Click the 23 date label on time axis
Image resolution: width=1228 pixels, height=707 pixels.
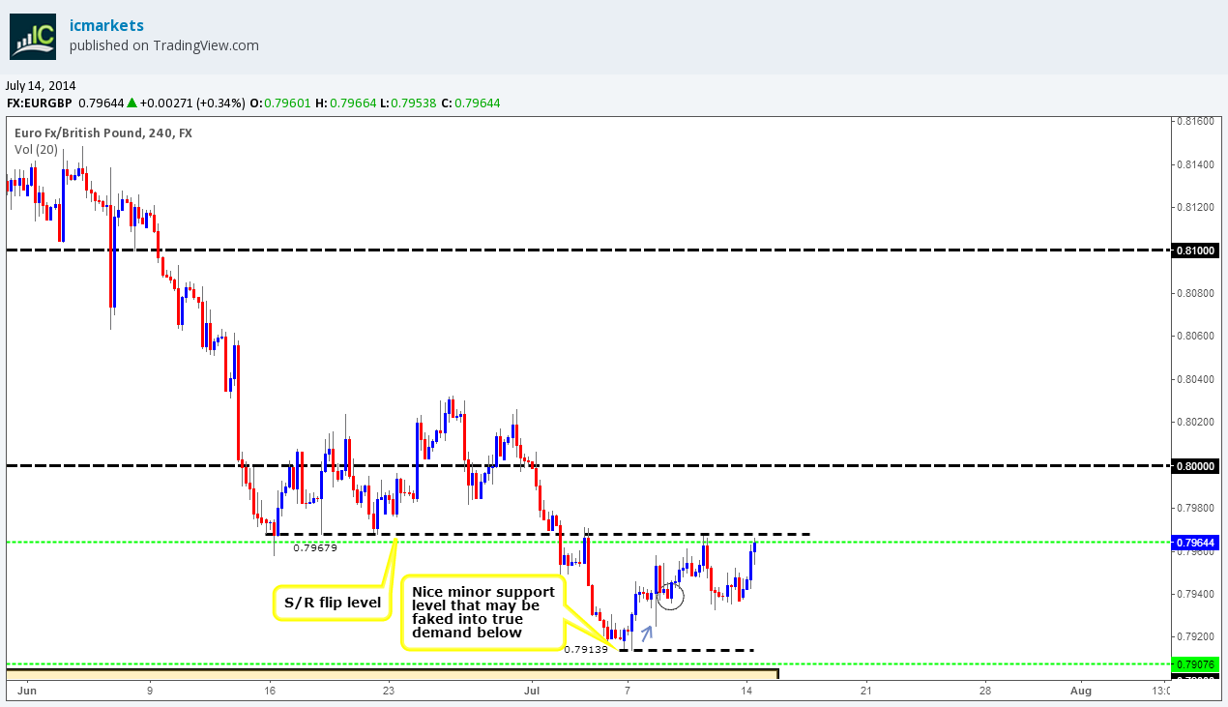click(x=389, y=691)
